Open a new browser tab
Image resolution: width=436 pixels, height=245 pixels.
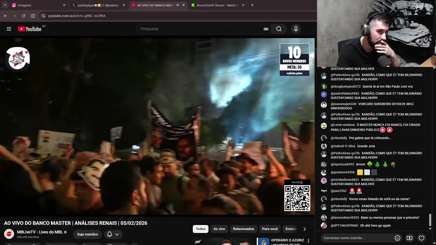(x=252, y=5)
